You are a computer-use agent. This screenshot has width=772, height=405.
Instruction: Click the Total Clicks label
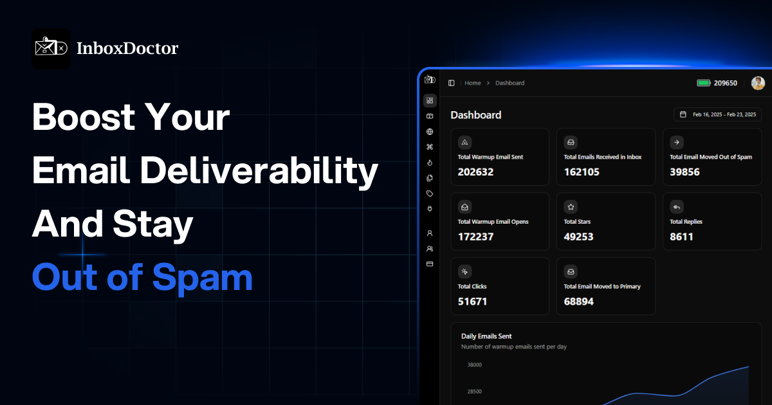pyautogui.click(x=472, y=287)
